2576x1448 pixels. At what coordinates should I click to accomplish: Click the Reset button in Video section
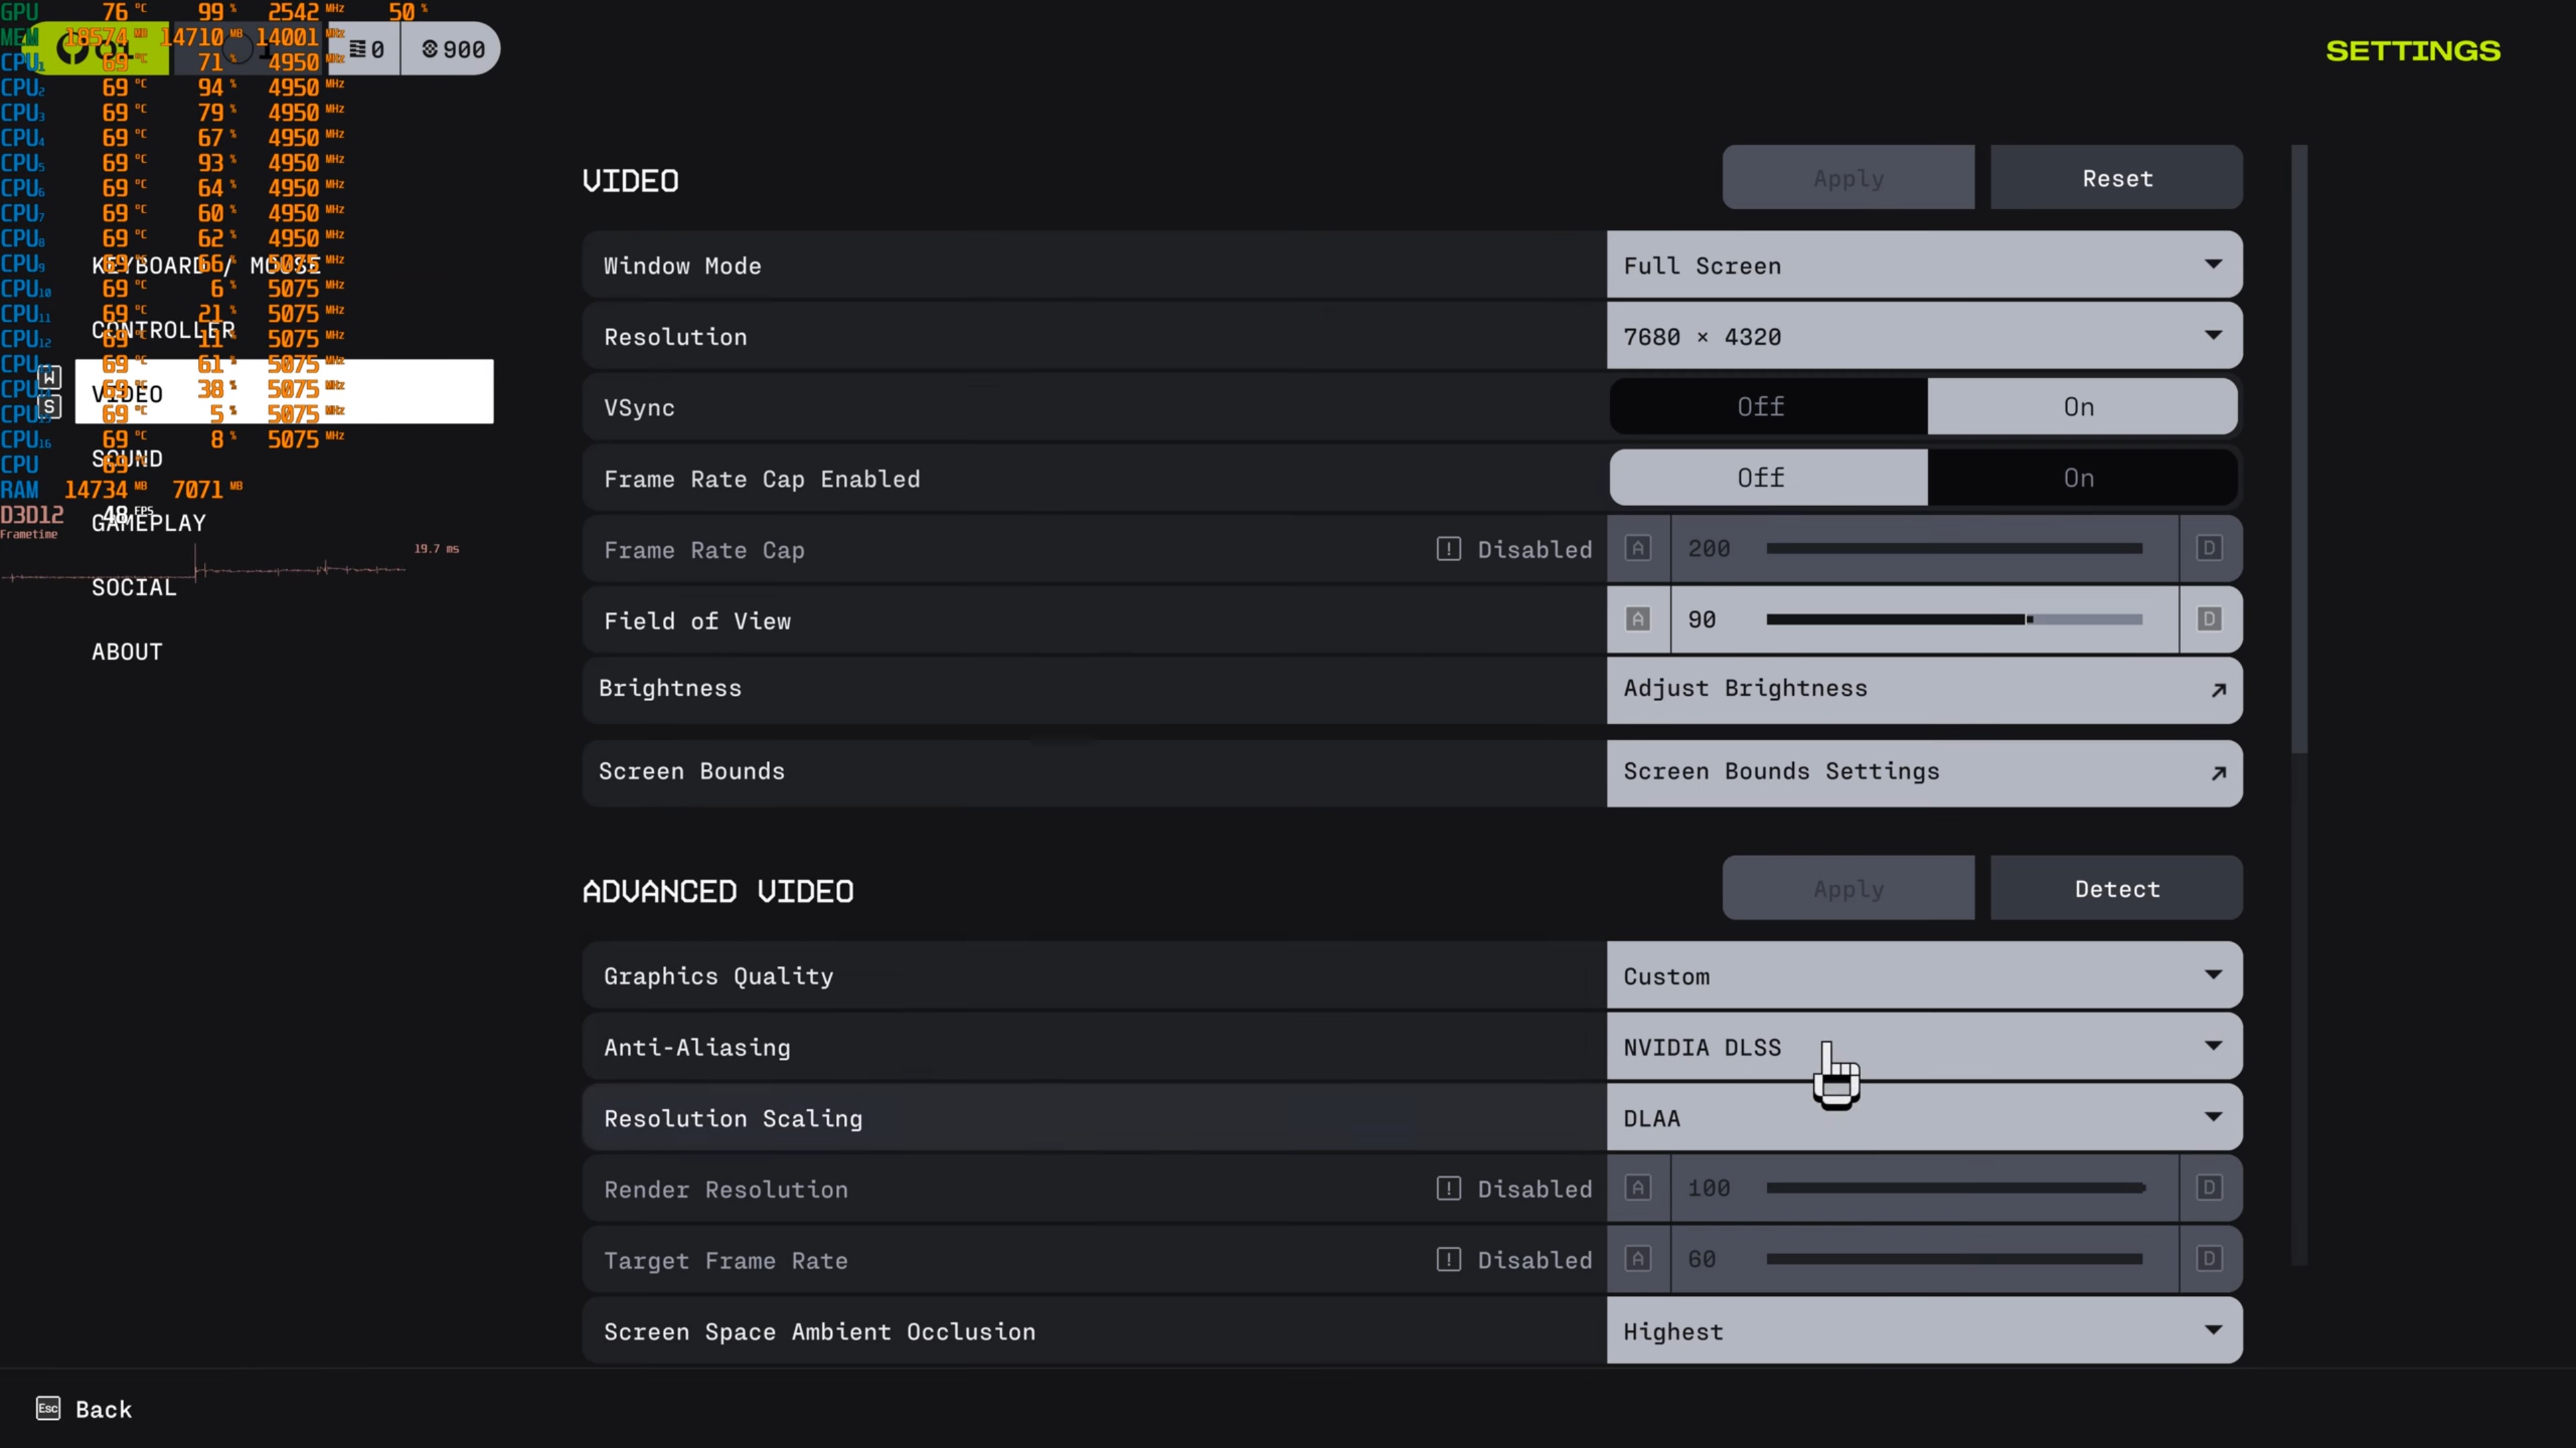[2116, 178]
